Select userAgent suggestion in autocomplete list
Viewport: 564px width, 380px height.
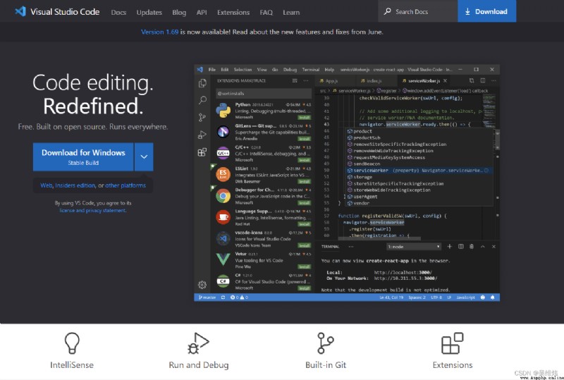click(x=419, y=197)
